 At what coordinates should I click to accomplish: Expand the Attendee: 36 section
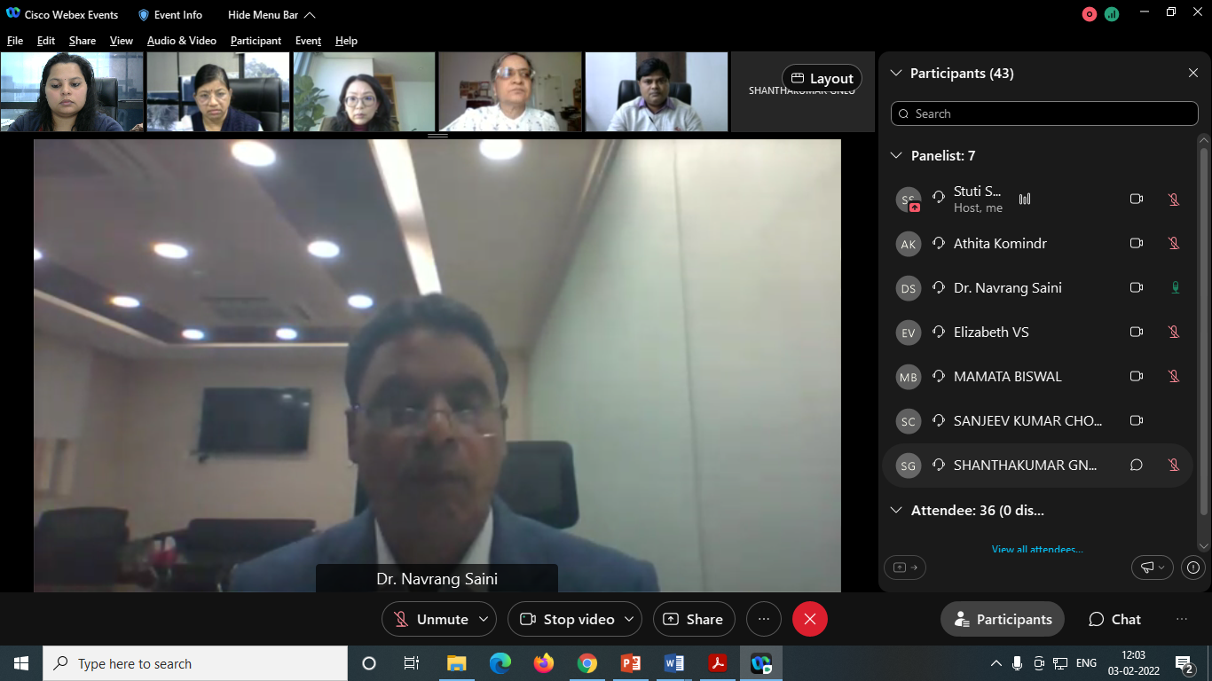(896, 511)
